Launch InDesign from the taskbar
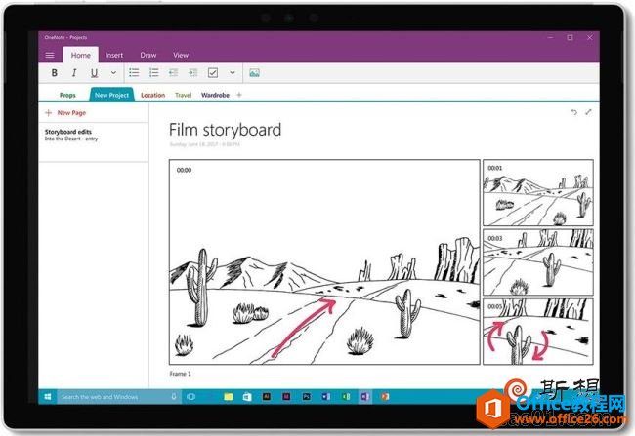 [x=286, y=397]
